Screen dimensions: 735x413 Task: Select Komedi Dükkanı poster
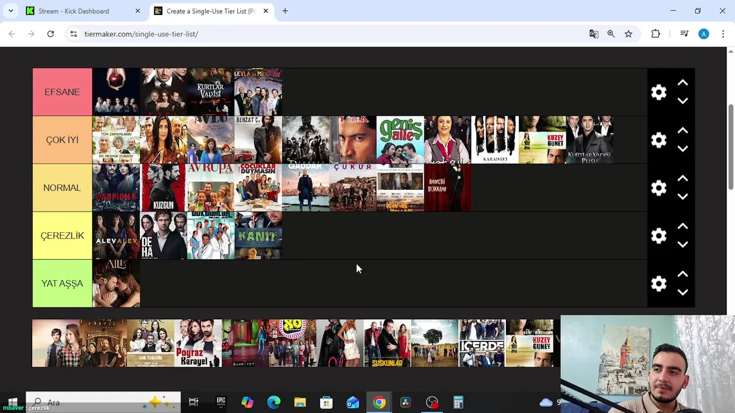point(447,188)
